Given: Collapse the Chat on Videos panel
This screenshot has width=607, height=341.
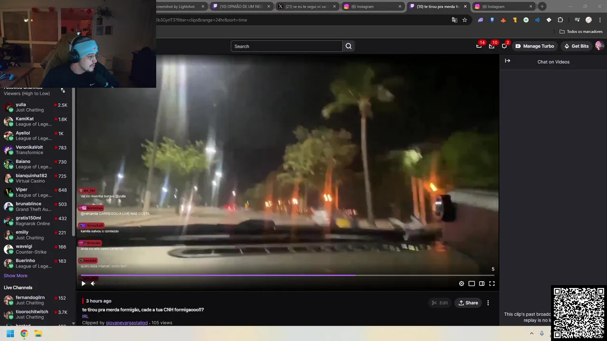Looking at the screenshot, I should point(507,61).
